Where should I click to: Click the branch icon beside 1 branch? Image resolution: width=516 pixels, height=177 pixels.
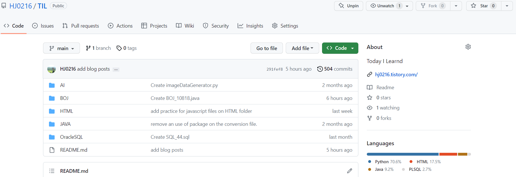pyautogui.click(x=88, y=48)
